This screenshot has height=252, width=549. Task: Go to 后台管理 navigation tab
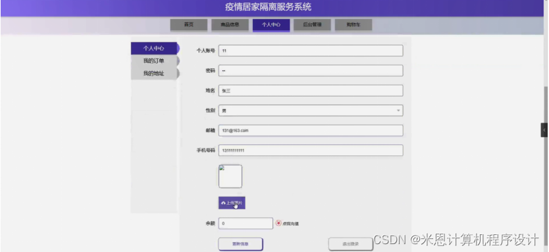312,25
